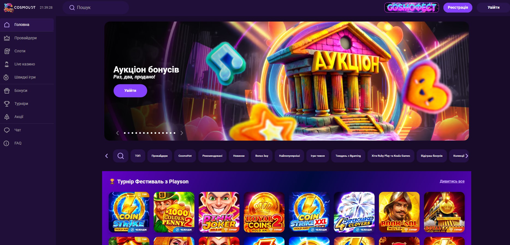
Task: Open the Чат speech bubble icon
Action: click(x=7, y=130)
